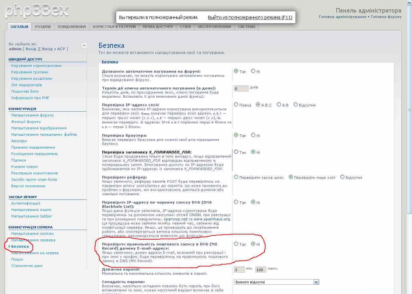412x294 pixels.
Task: Switch to the 'Розділи' tab
Action: point(43,27)
